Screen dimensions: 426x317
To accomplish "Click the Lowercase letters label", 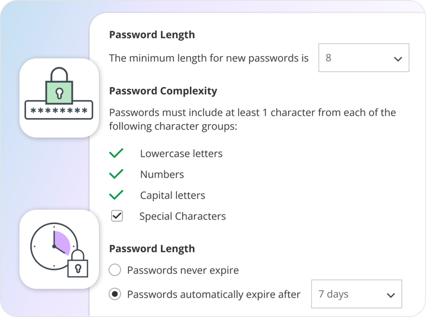I will point(181,154).
